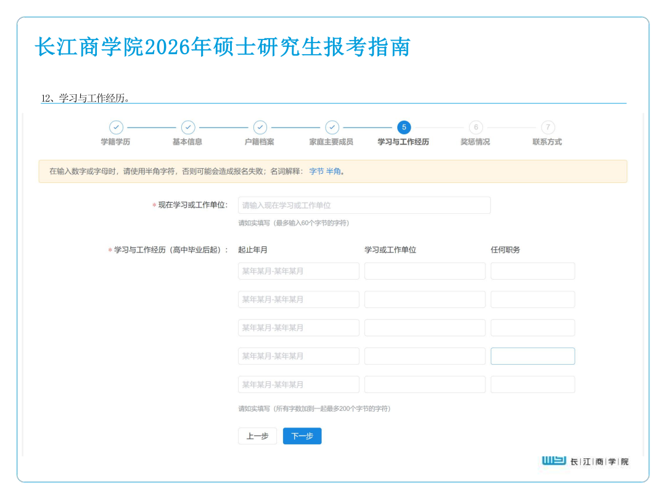This screenshot has height=499, width=666.
Task: Click the step 2 基本信息 checkmark icon
Action: [x=188, y=128]
